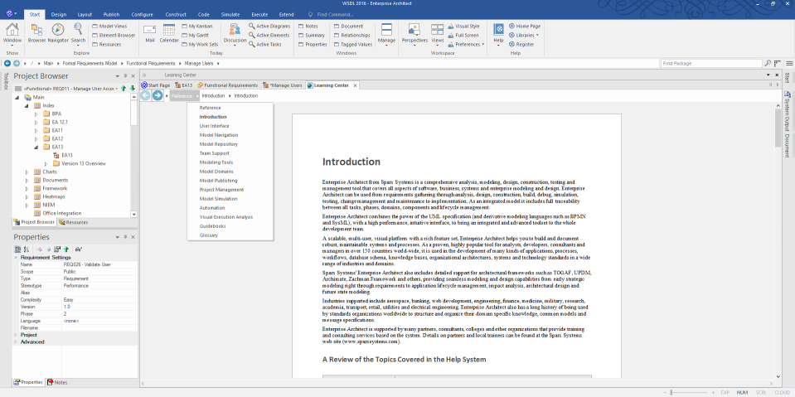The width and height of the screenshot is (795, 397).
Task: Click the Mail icon
Action: 149,33
